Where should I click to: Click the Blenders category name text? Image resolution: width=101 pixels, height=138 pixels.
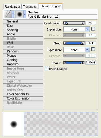[33, 12]
